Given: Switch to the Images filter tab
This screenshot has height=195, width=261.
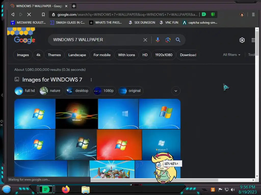Looking at the screenshot, I should point(23,55).
